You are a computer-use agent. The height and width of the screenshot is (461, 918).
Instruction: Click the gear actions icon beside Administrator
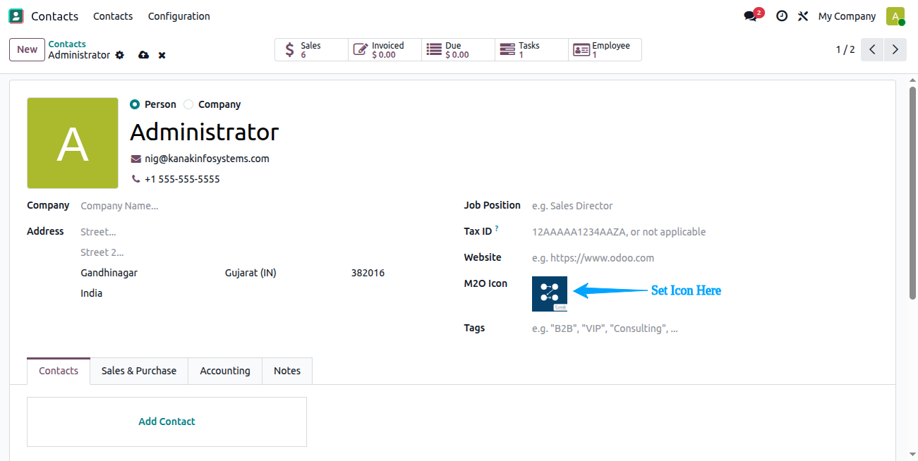pyautogui.click(x=120, y=55)
